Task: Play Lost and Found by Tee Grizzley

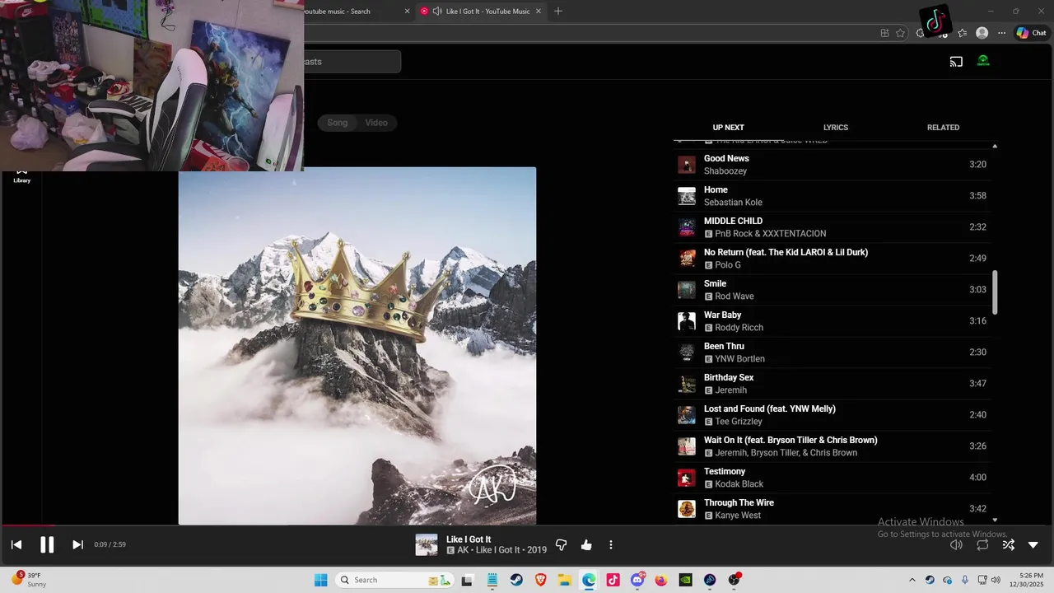Action: point(832,415)
